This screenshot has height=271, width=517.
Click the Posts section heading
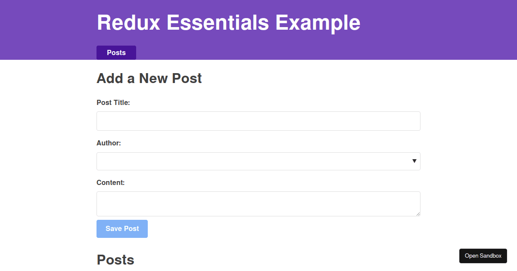coord(115,259)
